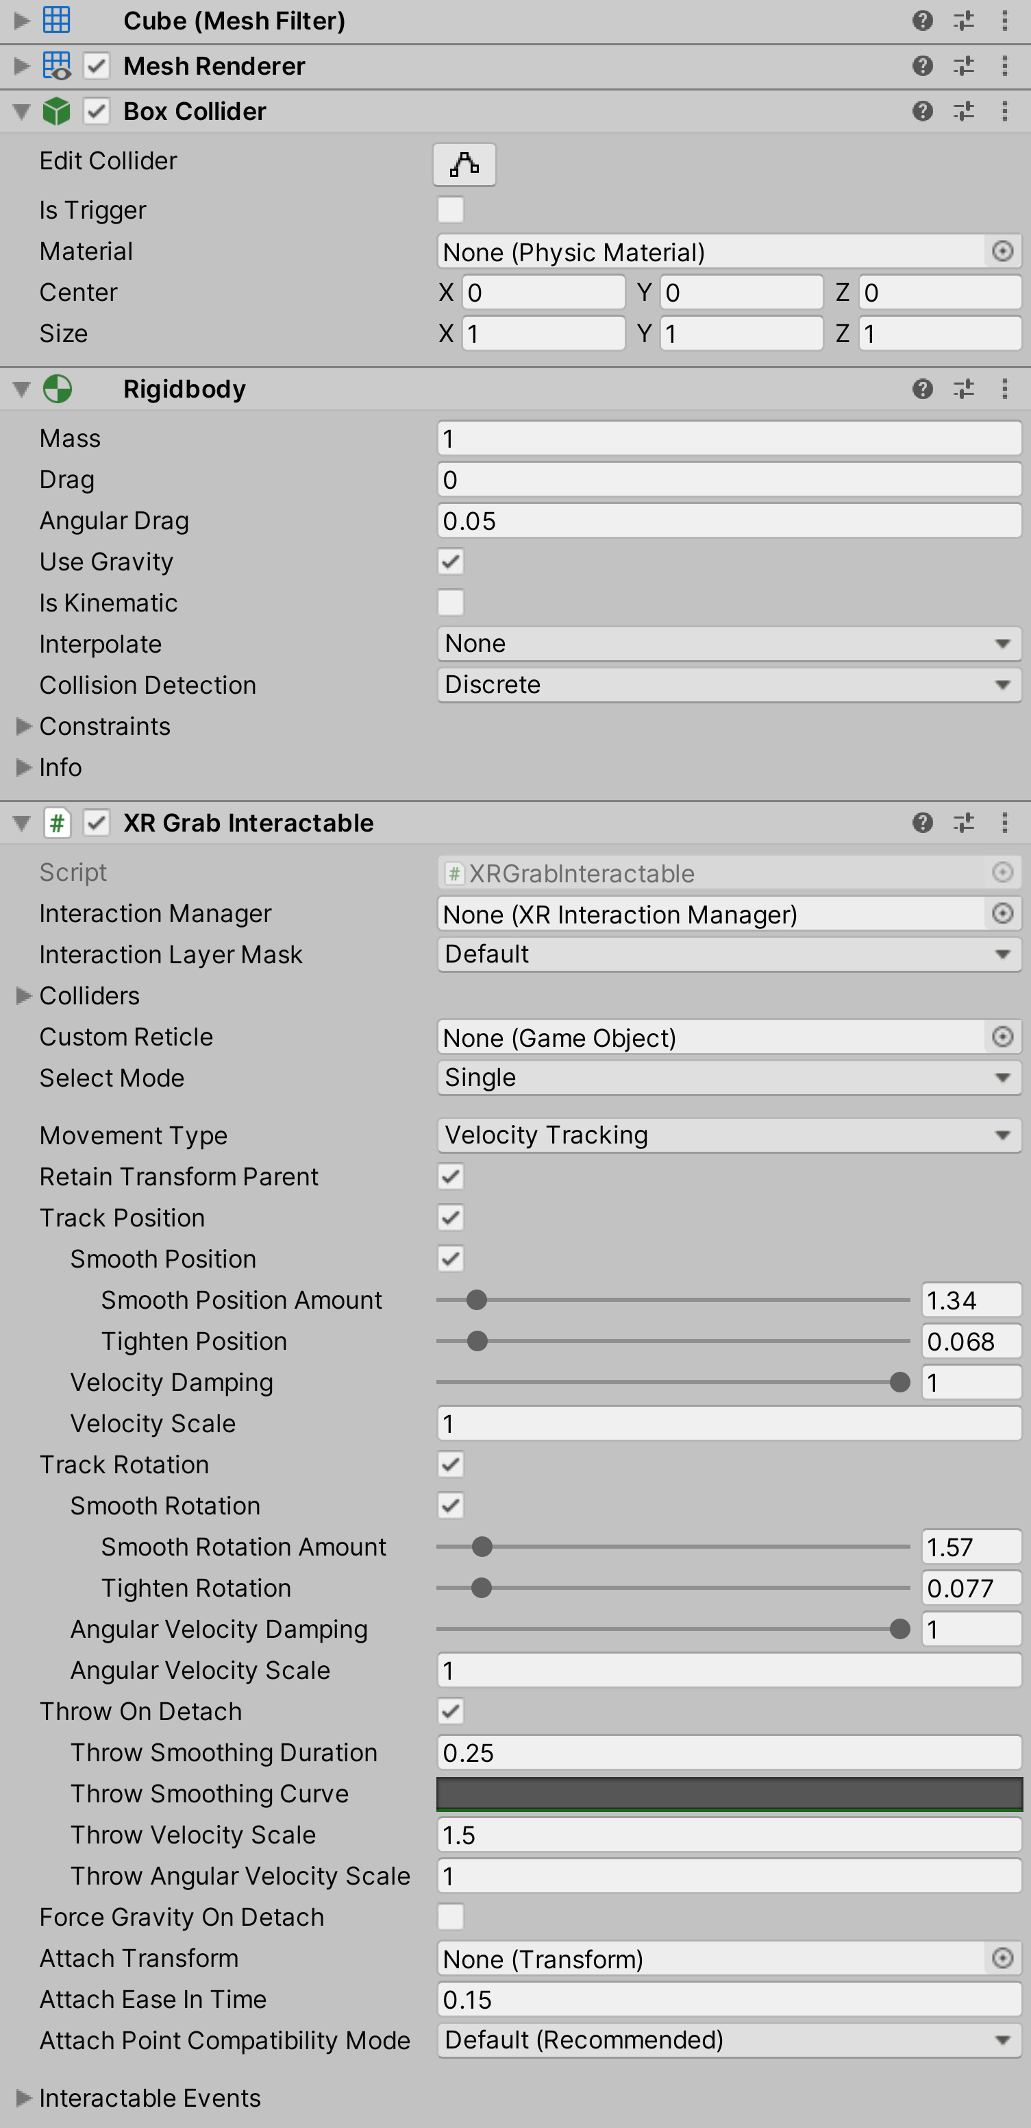Toggle Use Gravity checkbox off

click(451, 561)
